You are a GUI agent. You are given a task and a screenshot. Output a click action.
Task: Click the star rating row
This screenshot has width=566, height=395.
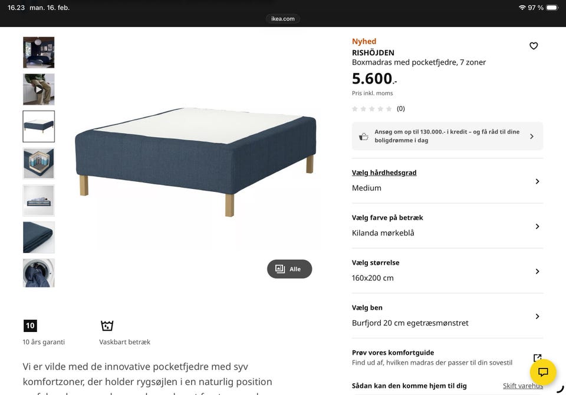point(378,109)
